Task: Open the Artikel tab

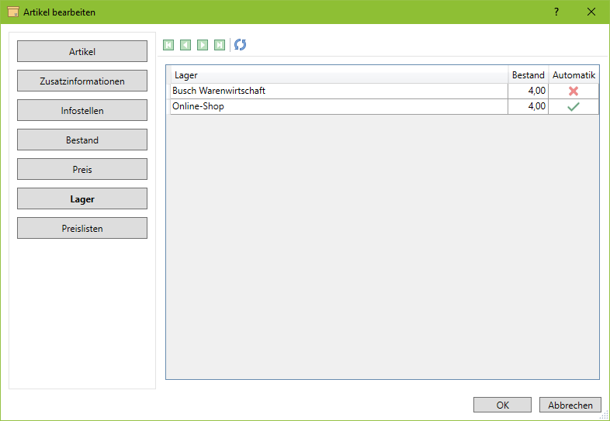Action: 82,52
